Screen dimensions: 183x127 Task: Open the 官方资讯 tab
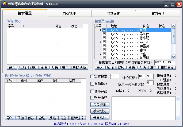(x=158, y=13)
